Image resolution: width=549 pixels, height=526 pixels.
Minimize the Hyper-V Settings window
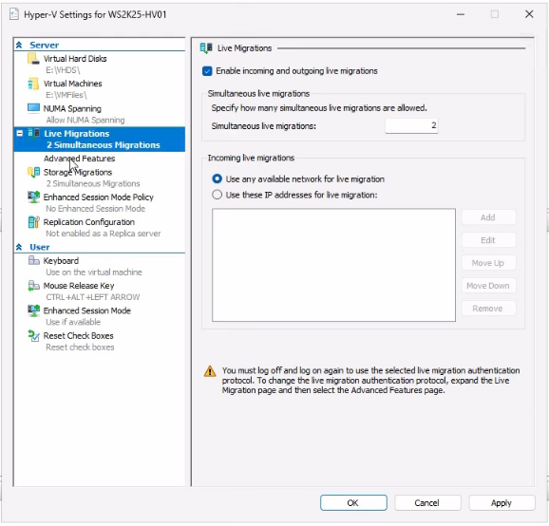461,14
